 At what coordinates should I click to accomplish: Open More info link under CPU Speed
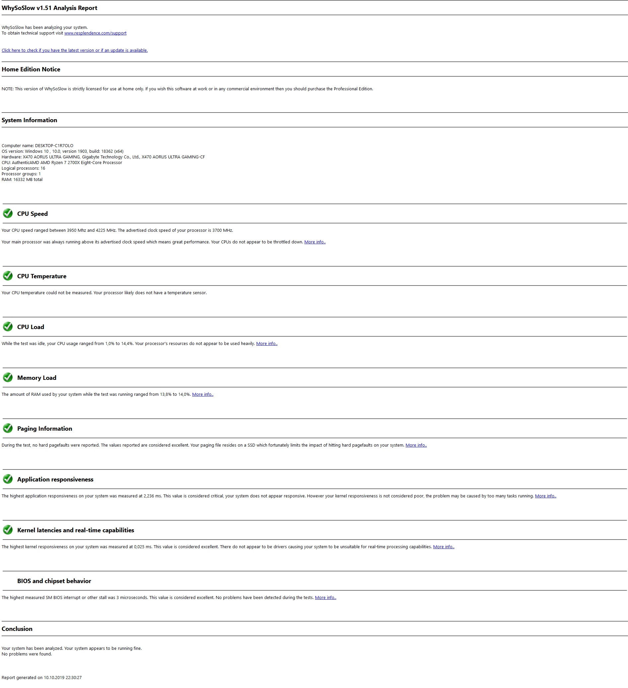315,242
